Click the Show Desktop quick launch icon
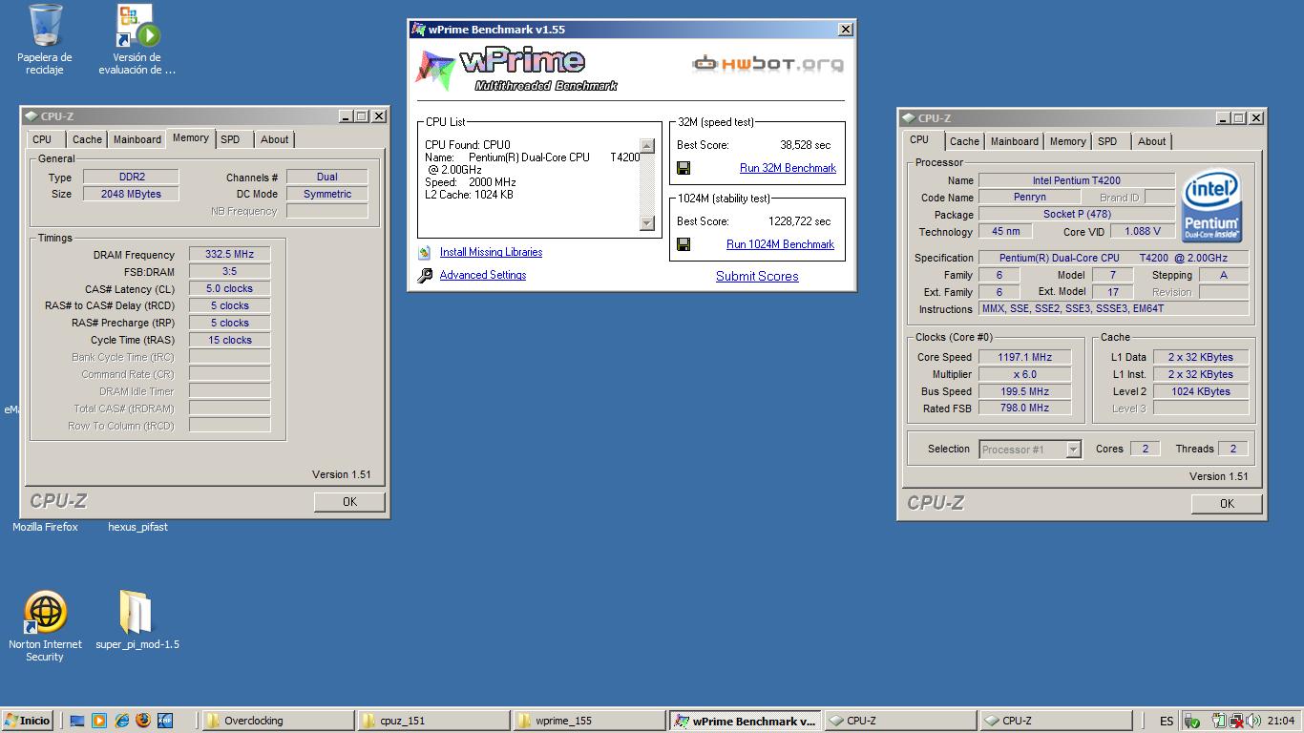The height and width of the screenshot is (733, 1304). [77, 721]
